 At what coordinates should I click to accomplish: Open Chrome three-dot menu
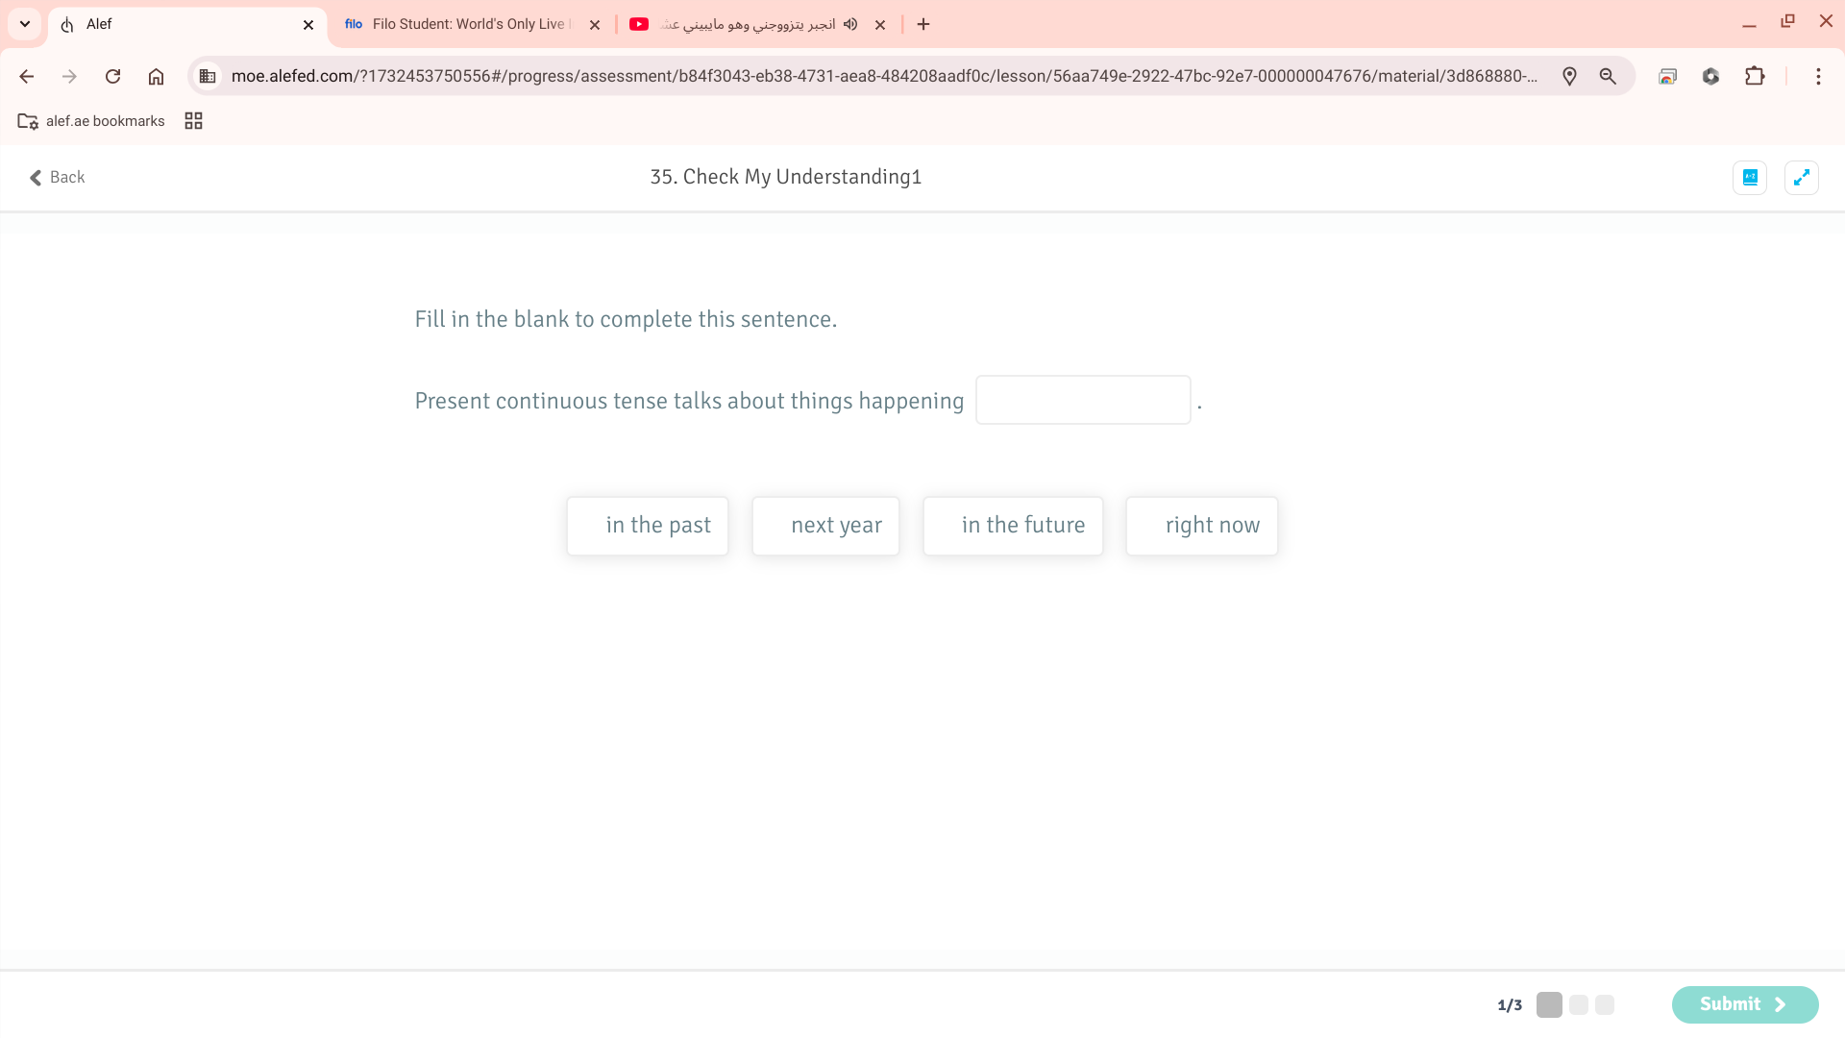tap(1818, 76)
